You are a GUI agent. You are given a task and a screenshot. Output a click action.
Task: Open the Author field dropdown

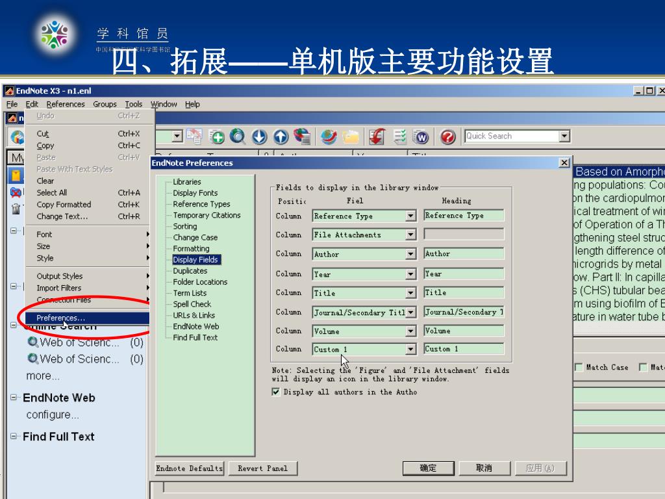click(x=410, y=254)
